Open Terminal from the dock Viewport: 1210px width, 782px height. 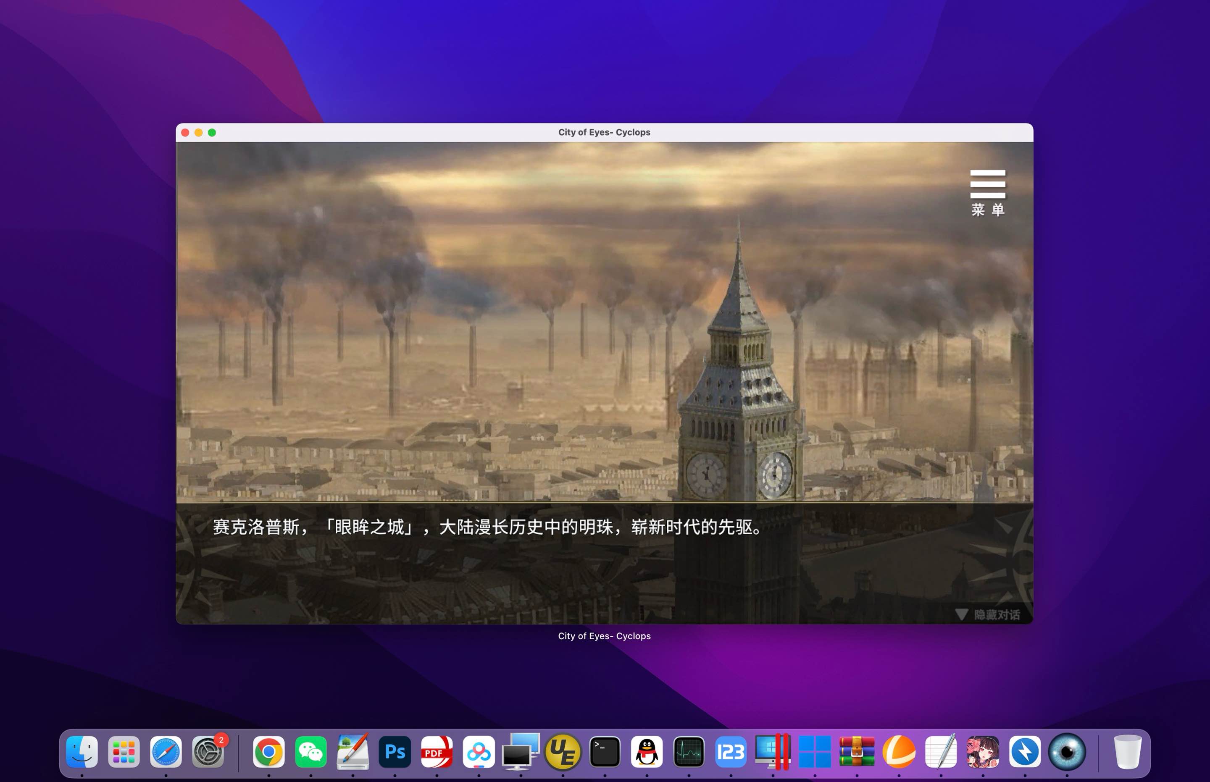point(605,751)
